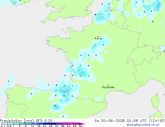Click the legend label '50'
The width and height of the screenshot is (165, 127).
[81, 126]
